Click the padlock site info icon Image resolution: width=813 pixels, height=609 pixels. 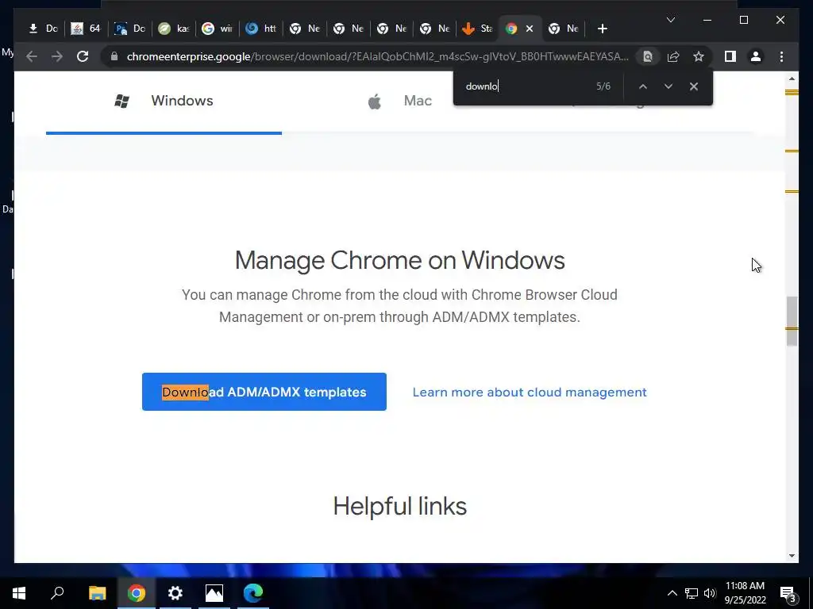[114, 56]
